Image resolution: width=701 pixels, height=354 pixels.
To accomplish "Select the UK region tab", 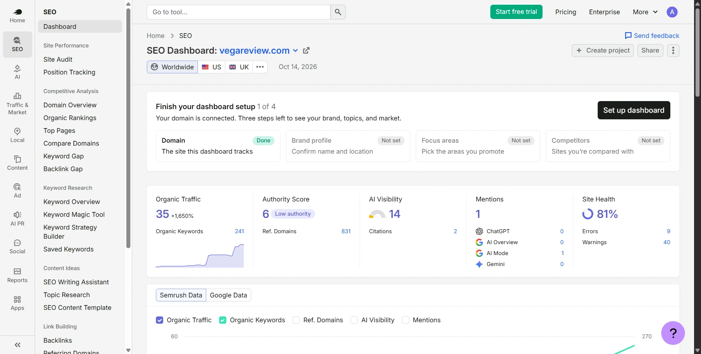I will [239, 67].
